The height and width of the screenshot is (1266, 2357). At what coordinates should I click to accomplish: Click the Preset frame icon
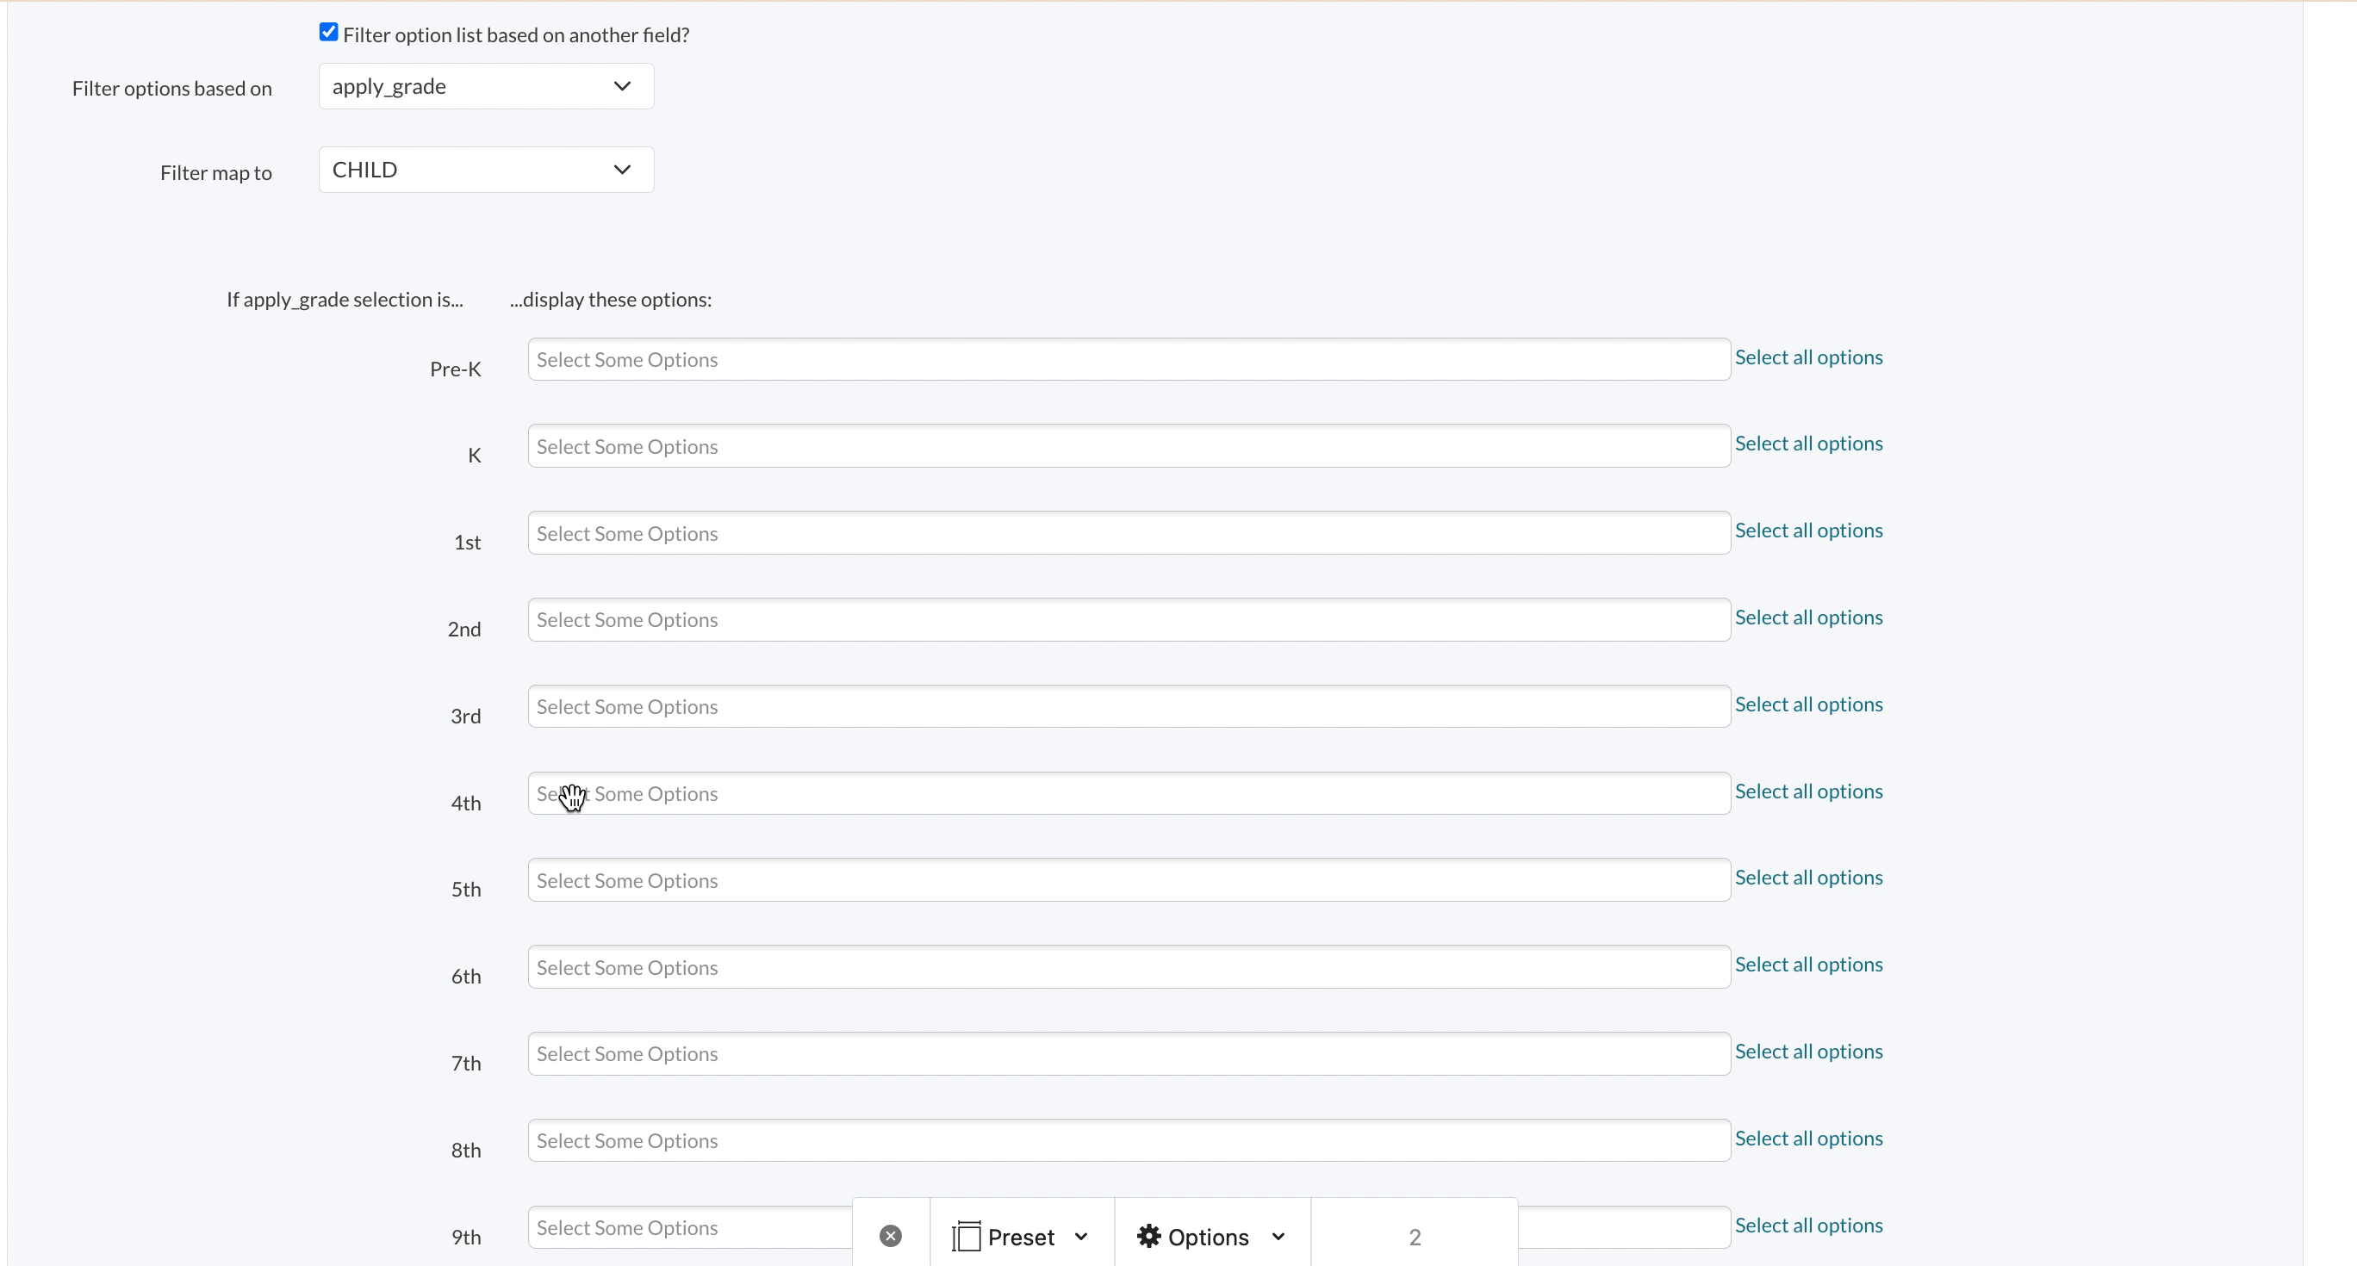966,1236
